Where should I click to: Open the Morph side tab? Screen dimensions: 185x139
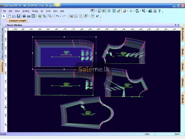point(183,52)
